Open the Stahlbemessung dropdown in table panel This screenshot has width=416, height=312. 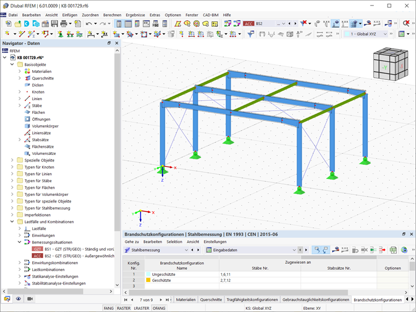click(186, 250)
